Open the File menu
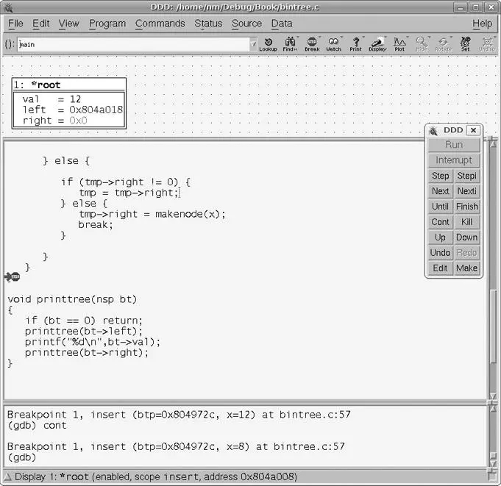The width and height of the screenshot is (501, 486). click(x=15, y=24)
